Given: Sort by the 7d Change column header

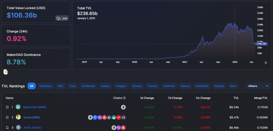Looking at the screenshot, I should [175, 98].
